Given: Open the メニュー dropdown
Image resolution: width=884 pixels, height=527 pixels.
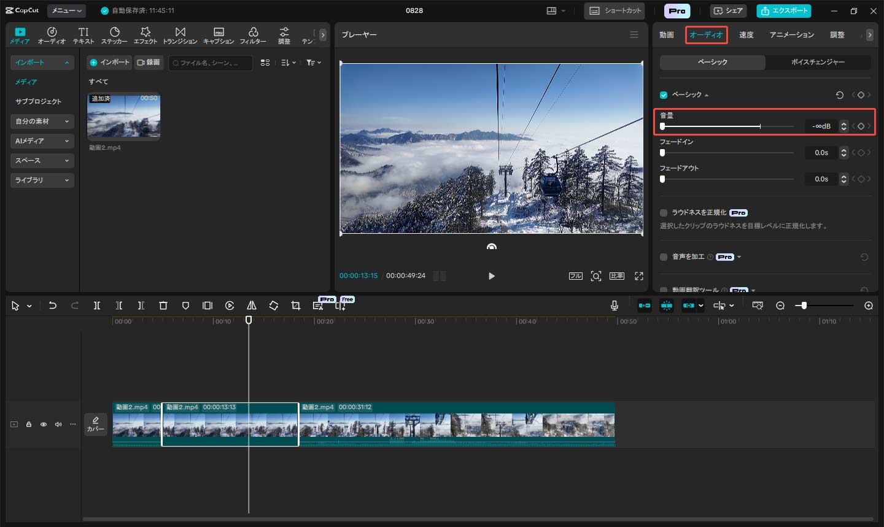Looking at the screenshot, I should point(67,10).
